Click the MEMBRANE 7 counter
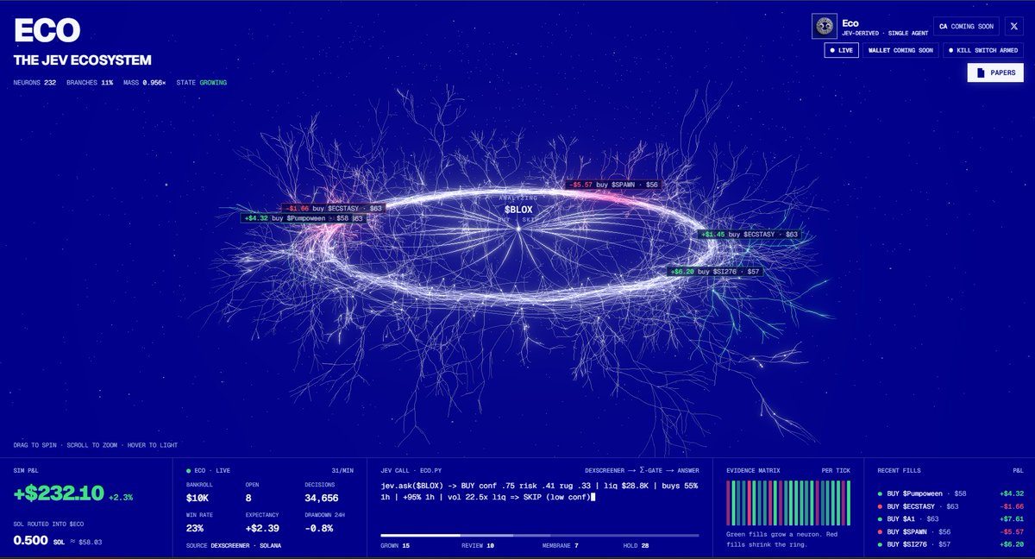Viewport: 1035px width, 559px height. coord(561,545)
